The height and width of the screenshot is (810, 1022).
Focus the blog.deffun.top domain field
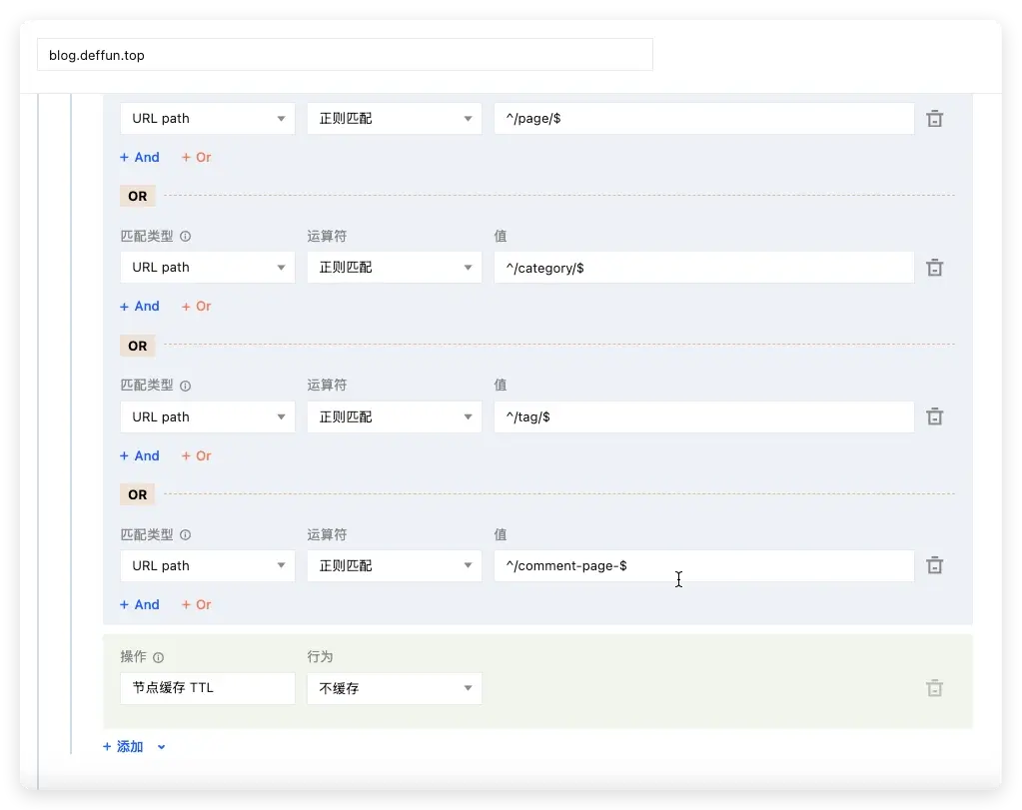(x=345, y=55)
